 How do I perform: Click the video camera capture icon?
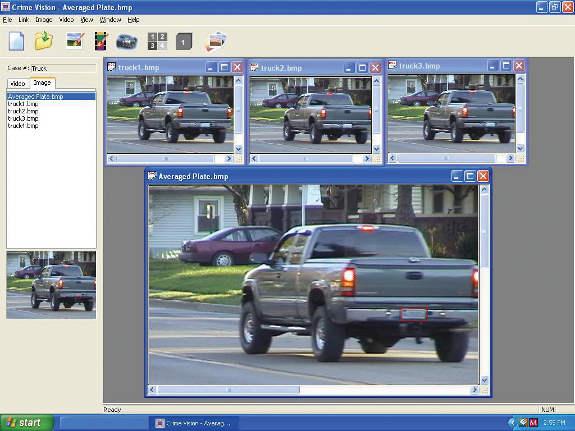click(127, 42)
